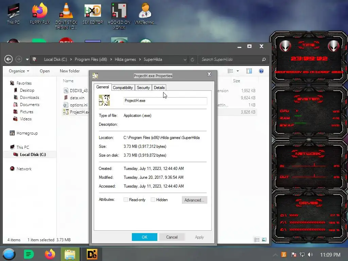Click the ProjectH.exe filename field
Viewport: 348px width, 261px height.
pyautogui.click(x=165, y=101)
